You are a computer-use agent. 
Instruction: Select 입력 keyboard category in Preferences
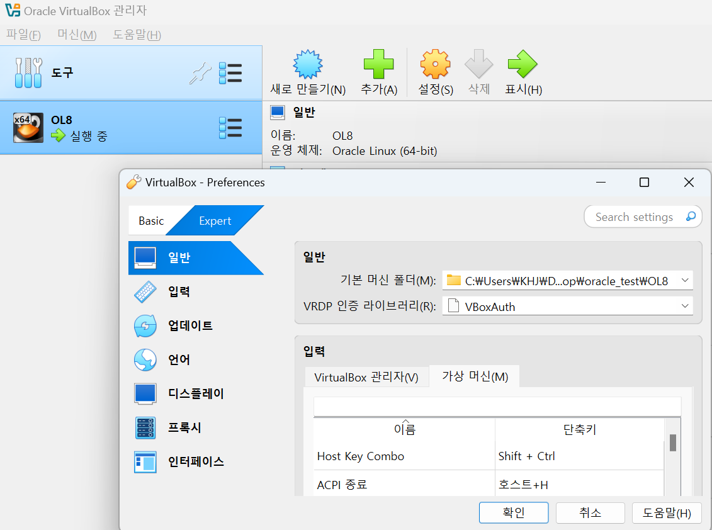196,291
